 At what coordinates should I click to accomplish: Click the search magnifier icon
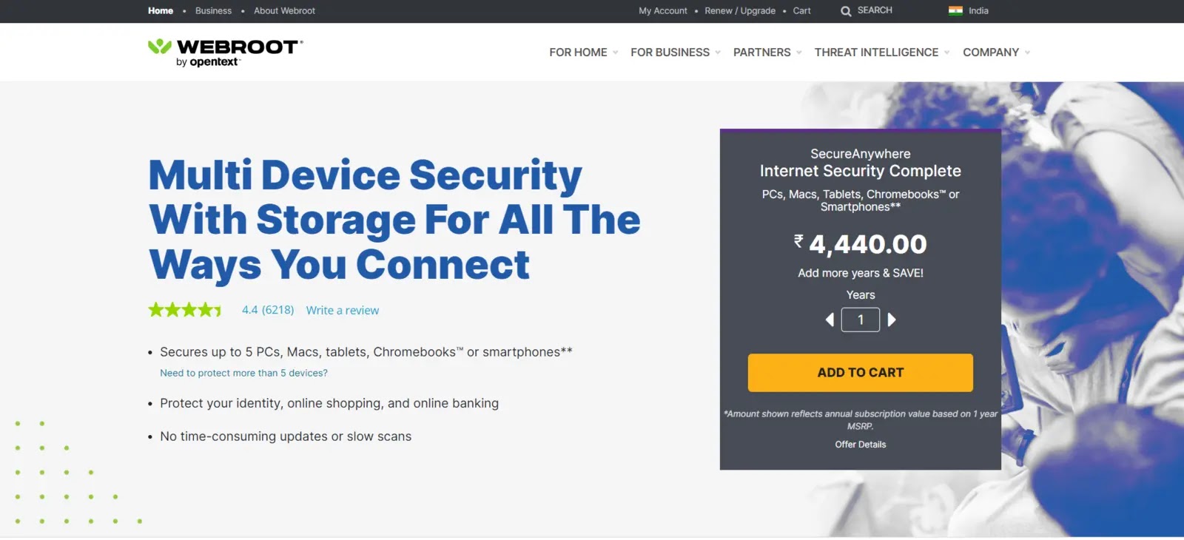coord(846,11)
